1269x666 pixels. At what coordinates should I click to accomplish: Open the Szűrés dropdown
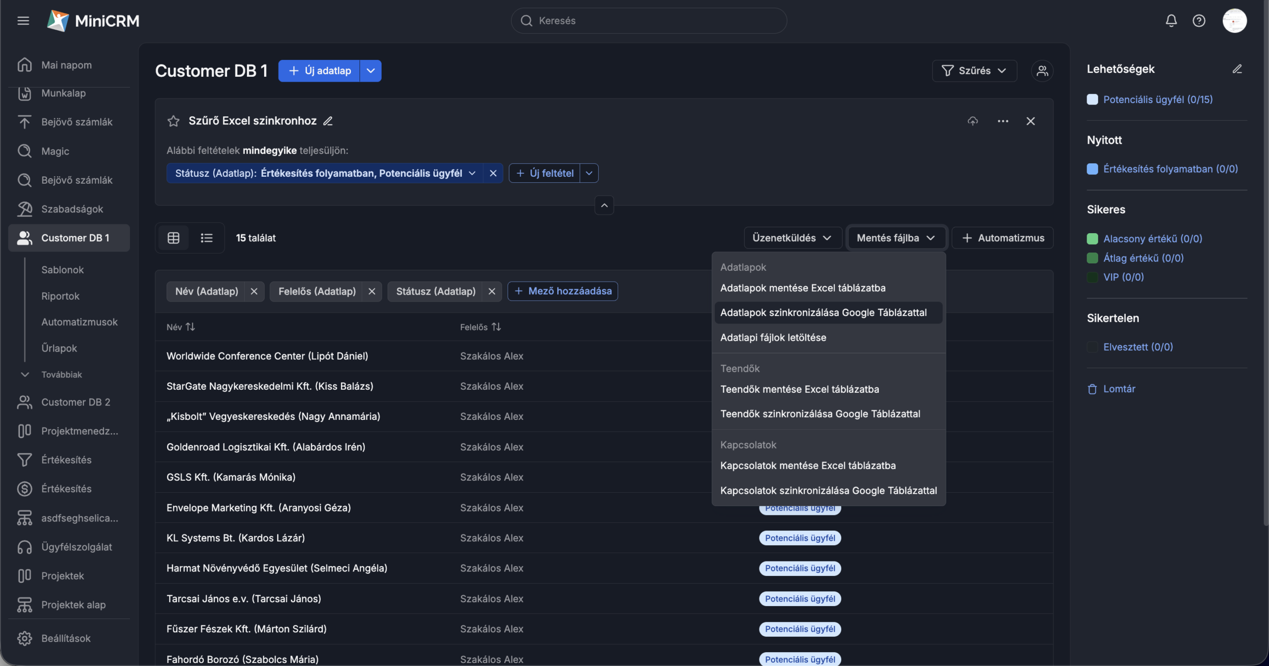(974, 71)
